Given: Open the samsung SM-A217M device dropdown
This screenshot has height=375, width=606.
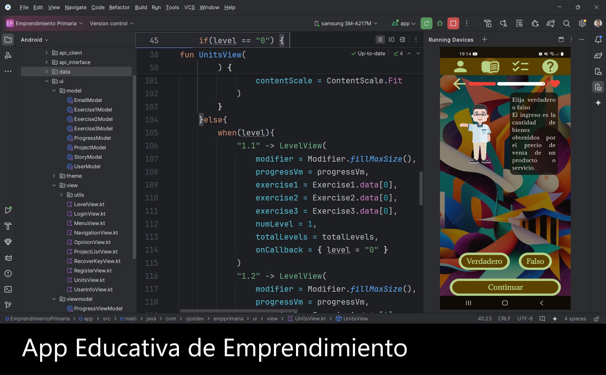Looking at the screenshot, I should pyautogui.click(x=346, y=23).
